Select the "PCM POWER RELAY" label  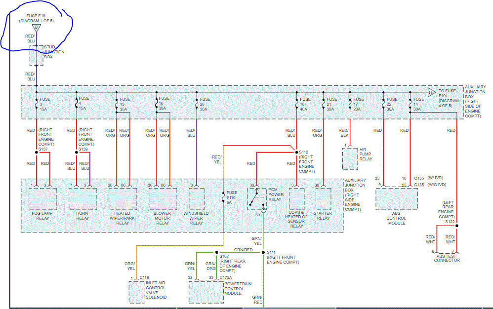pyautogui.click(x=276, y=194)
